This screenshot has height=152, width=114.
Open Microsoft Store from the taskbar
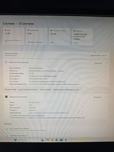click(61, 140)
